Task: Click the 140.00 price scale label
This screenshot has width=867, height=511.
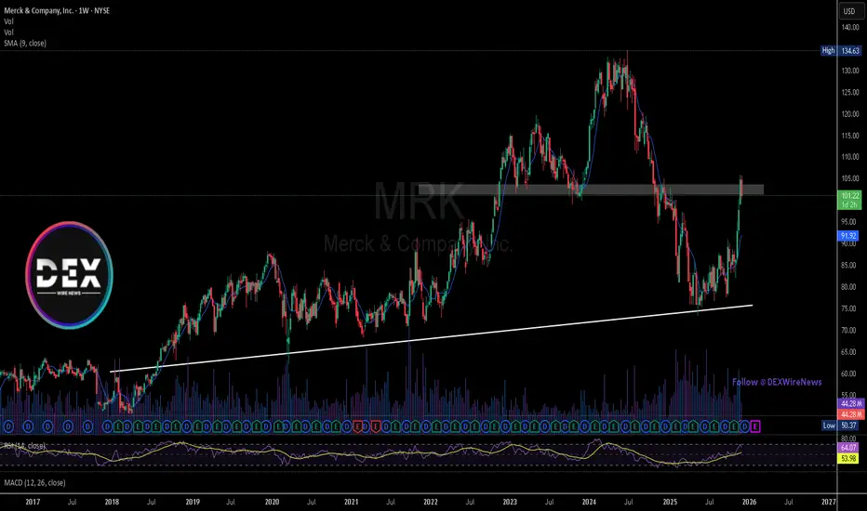Action: click(x=850, y=27)
